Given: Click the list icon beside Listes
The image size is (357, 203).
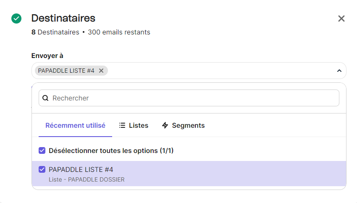Looking at the screenshot, I should (122, 125).
